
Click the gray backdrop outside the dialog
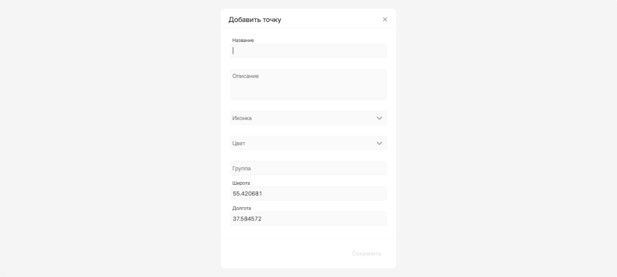[103, 138]
